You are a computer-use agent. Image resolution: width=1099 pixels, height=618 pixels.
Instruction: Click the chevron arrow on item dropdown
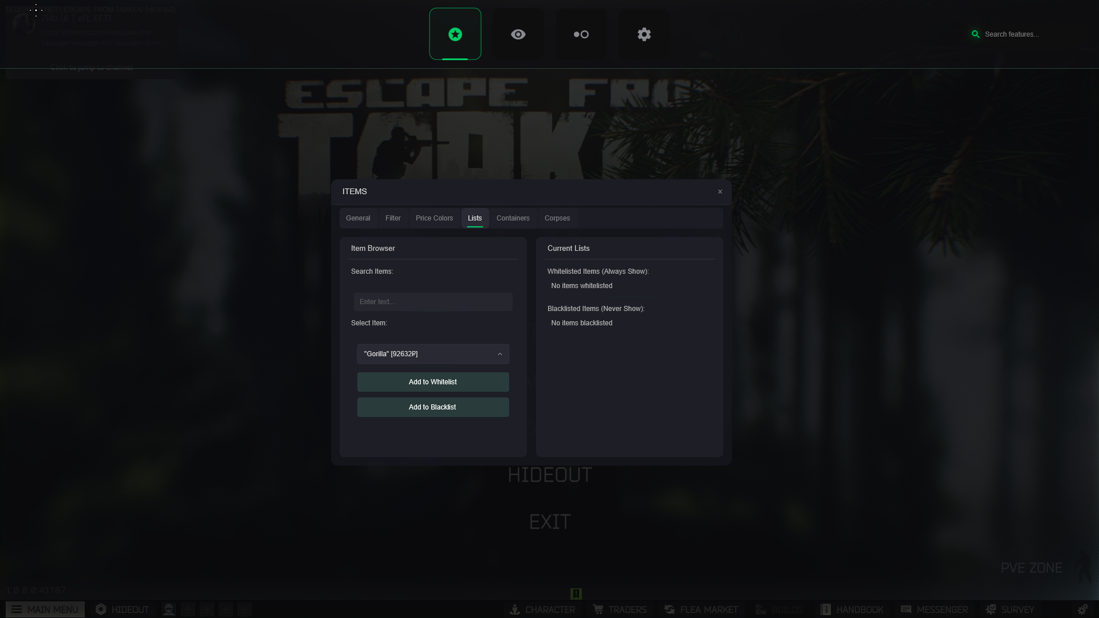pos(500,354)
